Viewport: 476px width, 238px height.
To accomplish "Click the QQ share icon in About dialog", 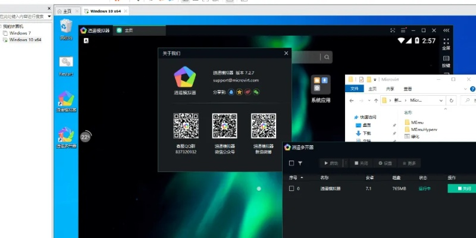I will coord(231,92).
